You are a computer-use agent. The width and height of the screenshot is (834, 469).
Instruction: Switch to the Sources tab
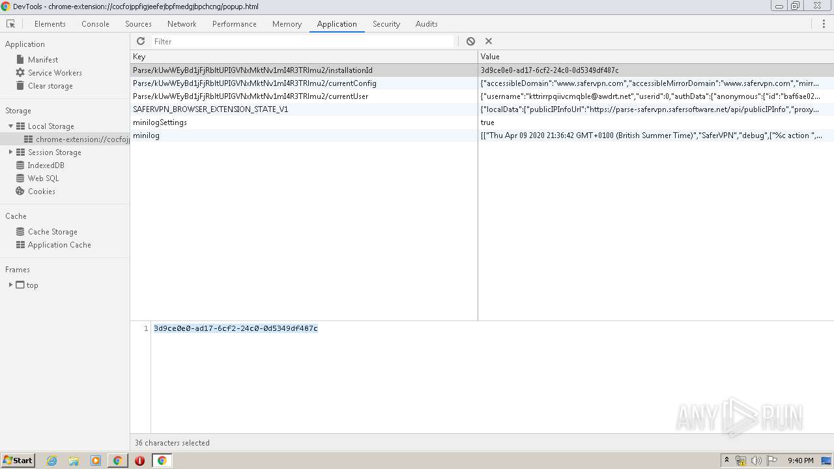pos(138,24)
